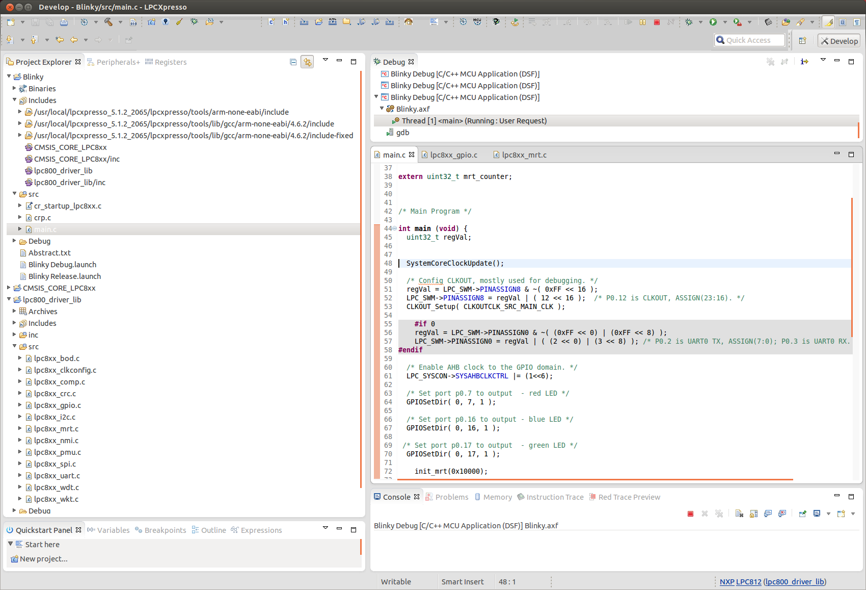Open the Instruction Trace tab
The height and width of the screenshot is (590, 866).
(550, 497)
